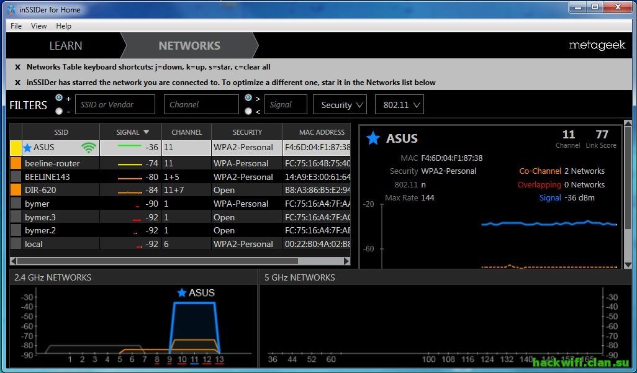This screenshot has height=373, width=637.
Task: Select the BEELINE143 network row
Action: click(x=180, y=177)
